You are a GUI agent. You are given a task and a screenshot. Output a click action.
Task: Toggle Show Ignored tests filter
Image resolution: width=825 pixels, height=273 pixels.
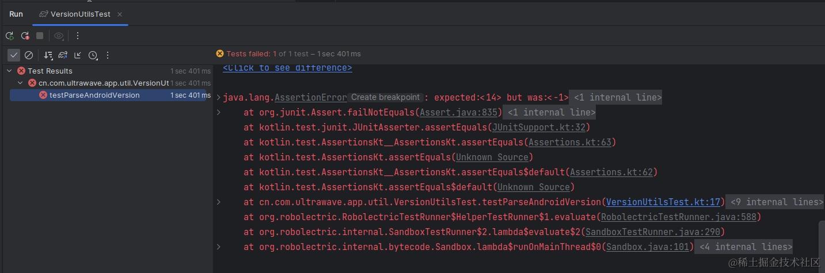pyautogui.click(x=29, y=55)
